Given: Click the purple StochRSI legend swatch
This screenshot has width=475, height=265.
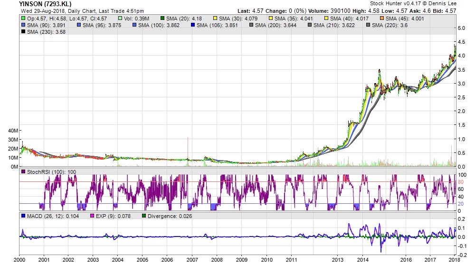Looking at the screenshot, I should point(23,172).
